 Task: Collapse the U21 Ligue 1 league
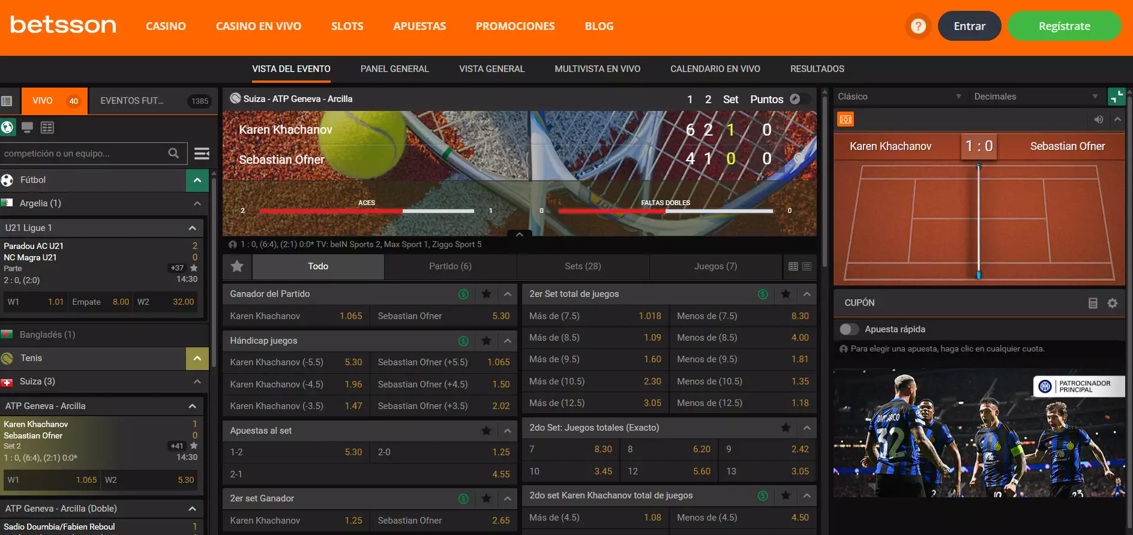click(193, 228)
